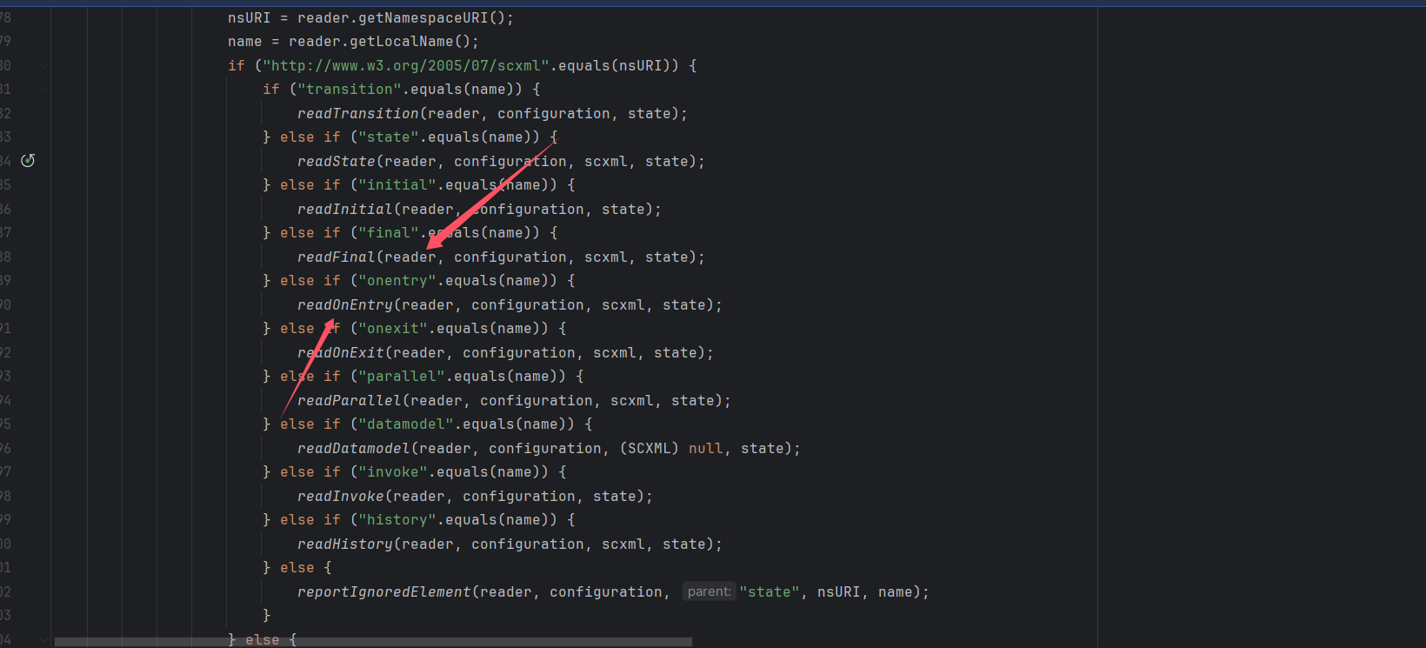The width and height of the screenshot is (1426, 648).
Task: Click the 'parent:' parameter inlay hint
Action: (710, 592)
